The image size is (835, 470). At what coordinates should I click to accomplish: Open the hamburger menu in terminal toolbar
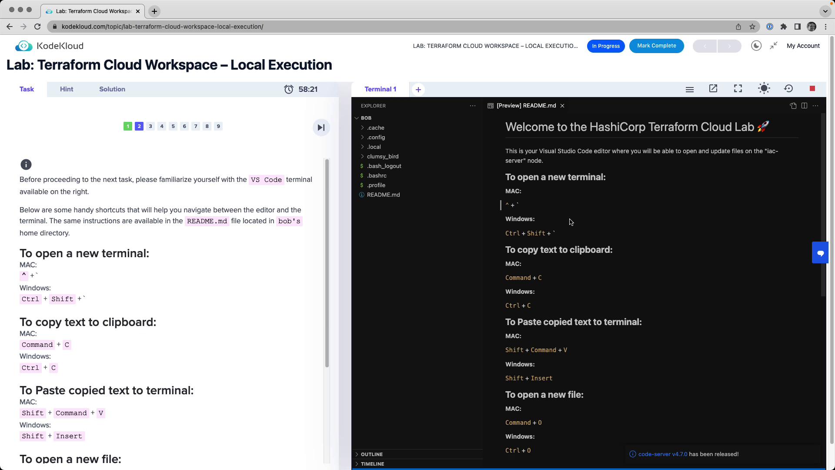[x=689, y=89]
